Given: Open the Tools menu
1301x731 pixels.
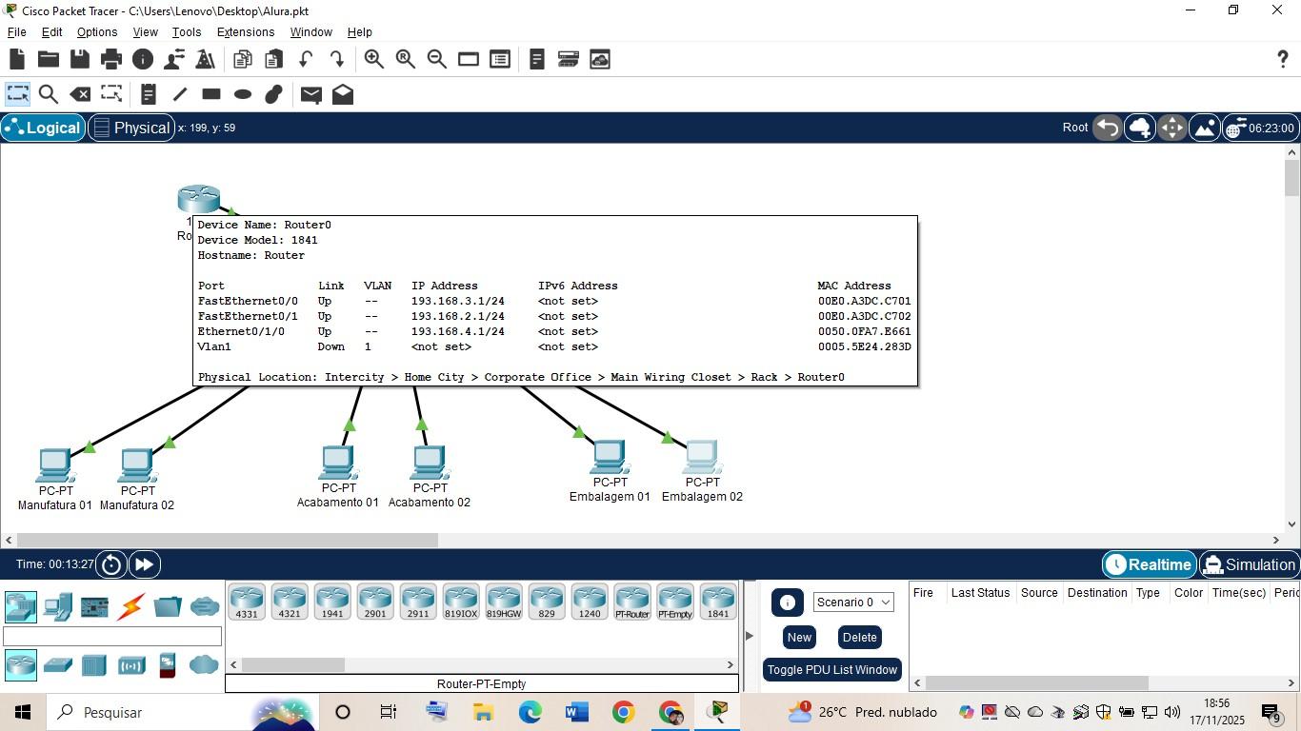Looking at the screenshot, I should [187, 31].
